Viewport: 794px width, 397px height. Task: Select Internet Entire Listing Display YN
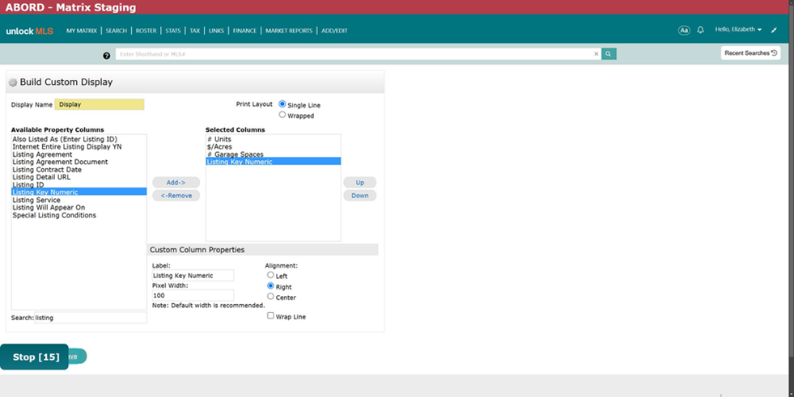click(79, 146)
